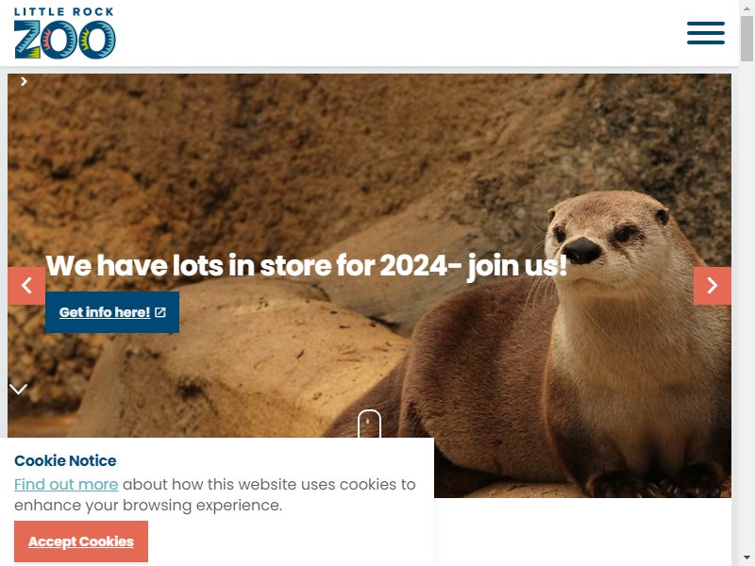Click the vertical scrollbar thumb

[x=747, y=39]
